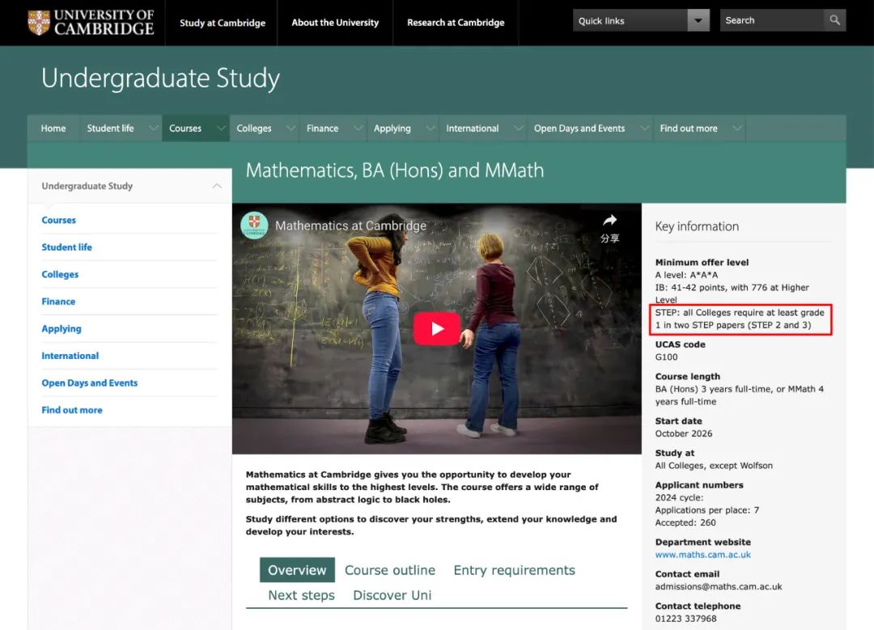The height and width of the screenshot is (630, 874).
Task: Open the International sidebar link
Action: [x=70, y=356]
